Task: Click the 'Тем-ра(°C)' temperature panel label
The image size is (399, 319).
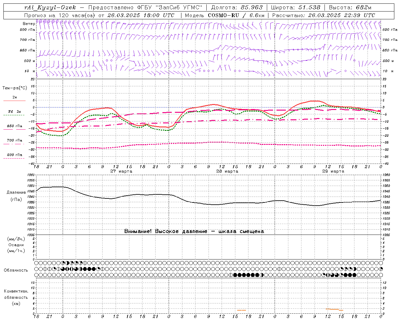Action: (x=15, y=88)
